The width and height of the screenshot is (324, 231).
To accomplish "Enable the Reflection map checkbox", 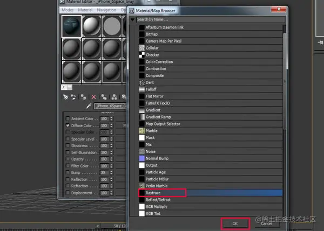I will [x=67, y=179].
